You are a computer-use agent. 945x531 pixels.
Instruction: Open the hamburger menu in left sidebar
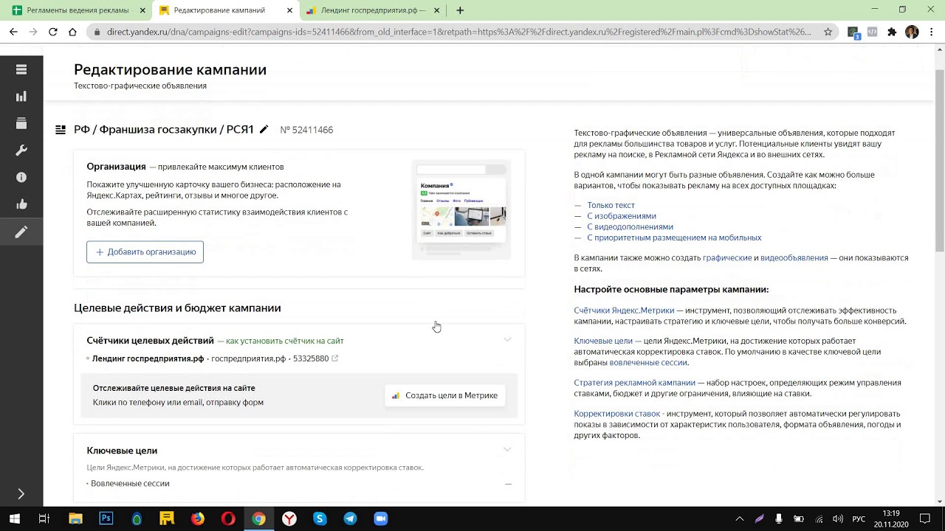tap(21, 69)
